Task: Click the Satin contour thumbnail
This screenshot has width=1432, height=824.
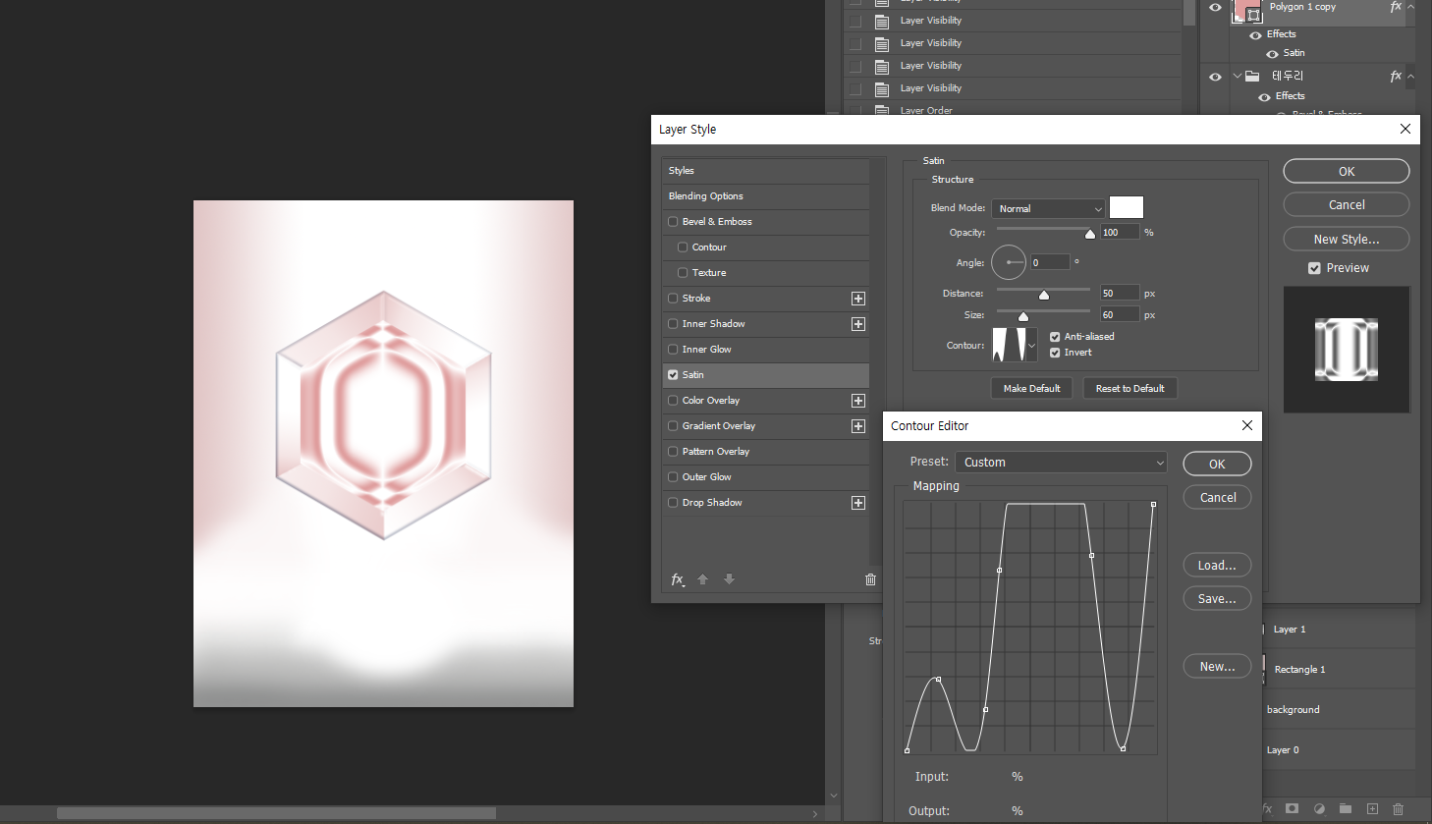Action: 1009,345
